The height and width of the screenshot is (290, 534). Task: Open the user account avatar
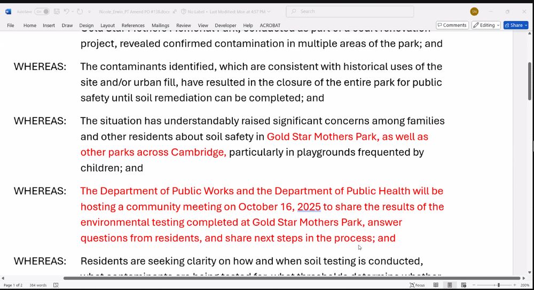[474, 12]
